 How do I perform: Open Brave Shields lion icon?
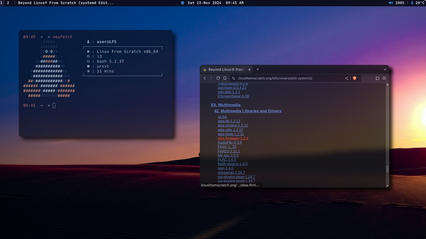pyautogui.click(x=354, y=78)
